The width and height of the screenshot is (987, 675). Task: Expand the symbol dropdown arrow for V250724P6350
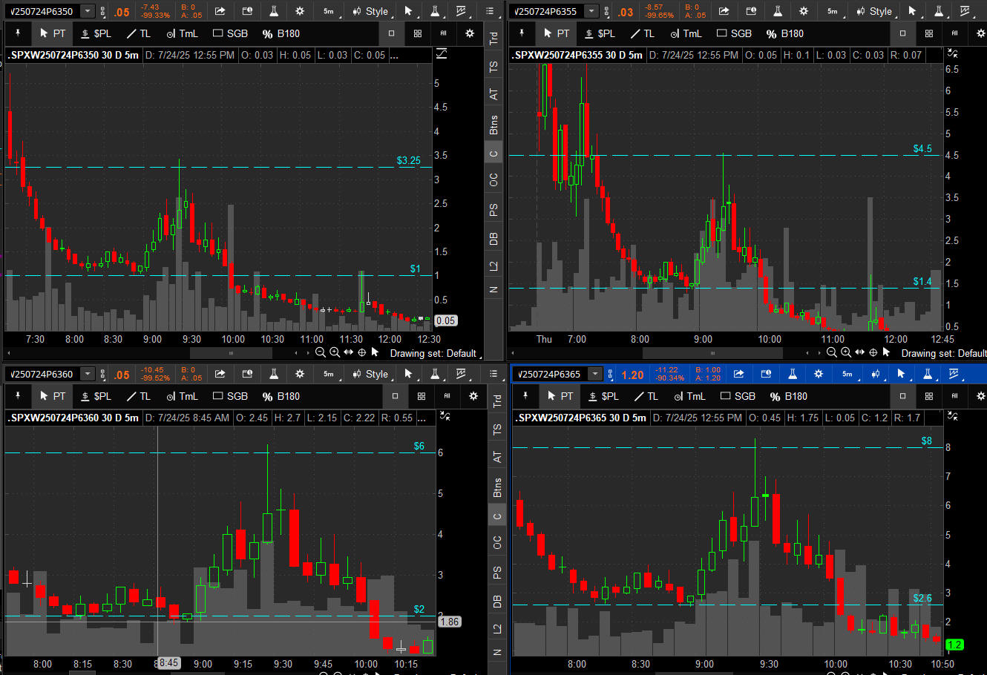pyautogui.click(x=88, y=11)
